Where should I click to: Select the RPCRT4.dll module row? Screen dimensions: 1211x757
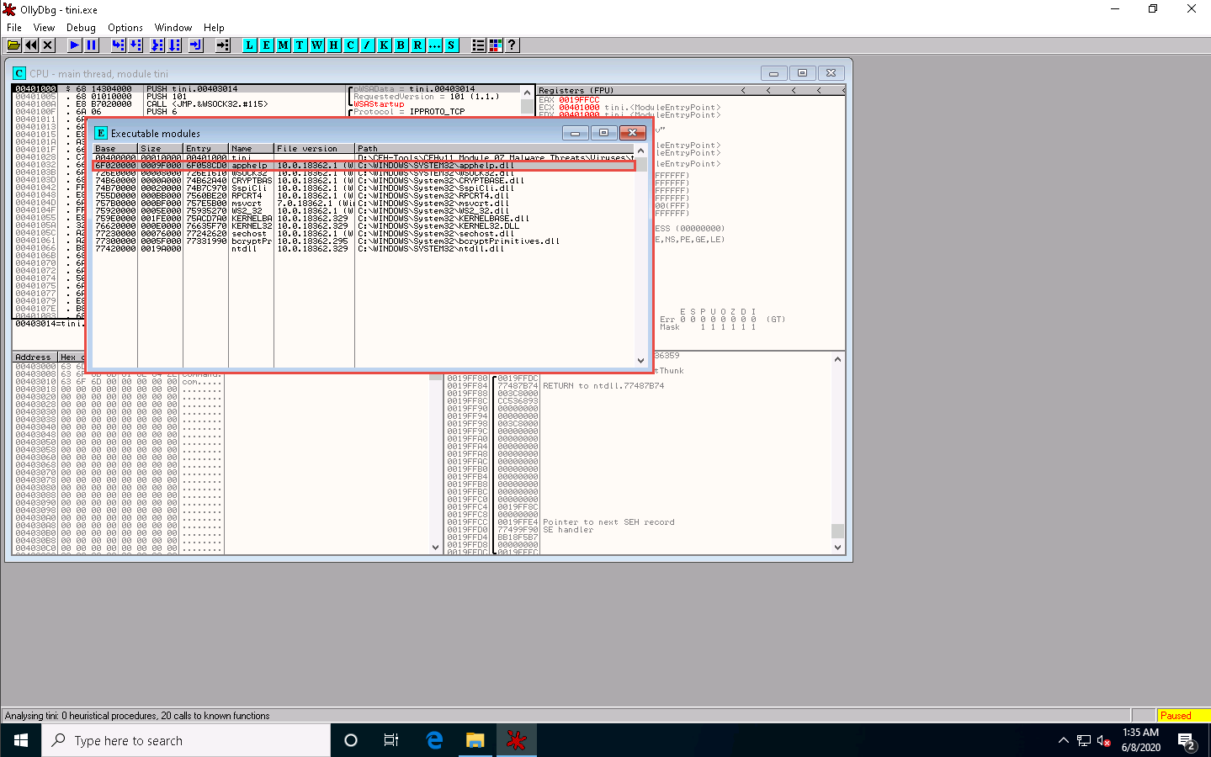(364, 196)
